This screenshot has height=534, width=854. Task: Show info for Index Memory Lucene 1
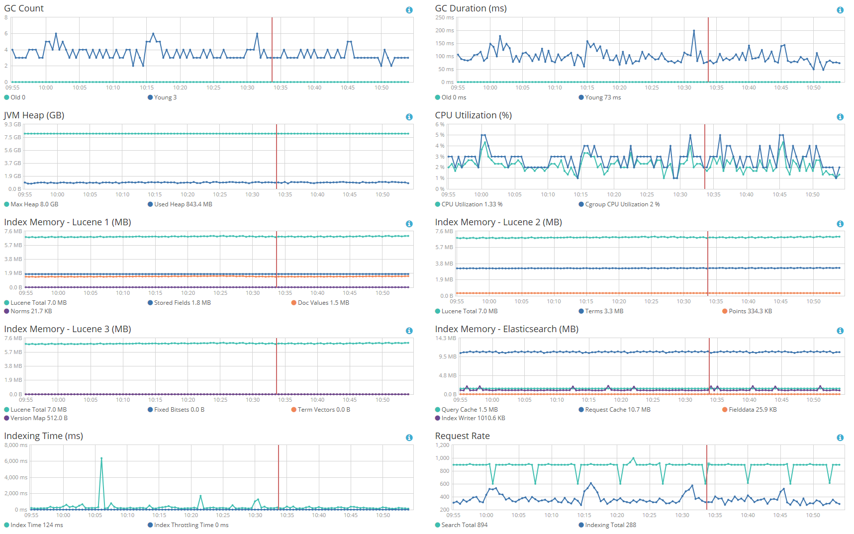pos(409,224)
